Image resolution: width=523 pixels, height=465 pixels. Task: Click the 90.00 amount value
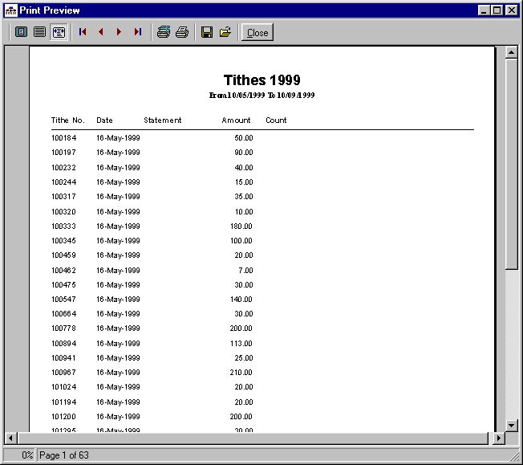(x=244, y=153)
